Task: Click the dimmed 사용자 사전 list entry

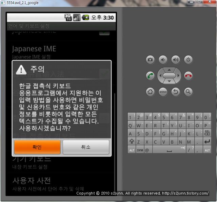Action: 61,184
